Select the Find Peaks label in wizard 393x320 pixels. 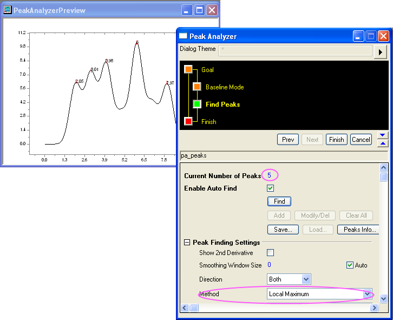tap(222, 105)
